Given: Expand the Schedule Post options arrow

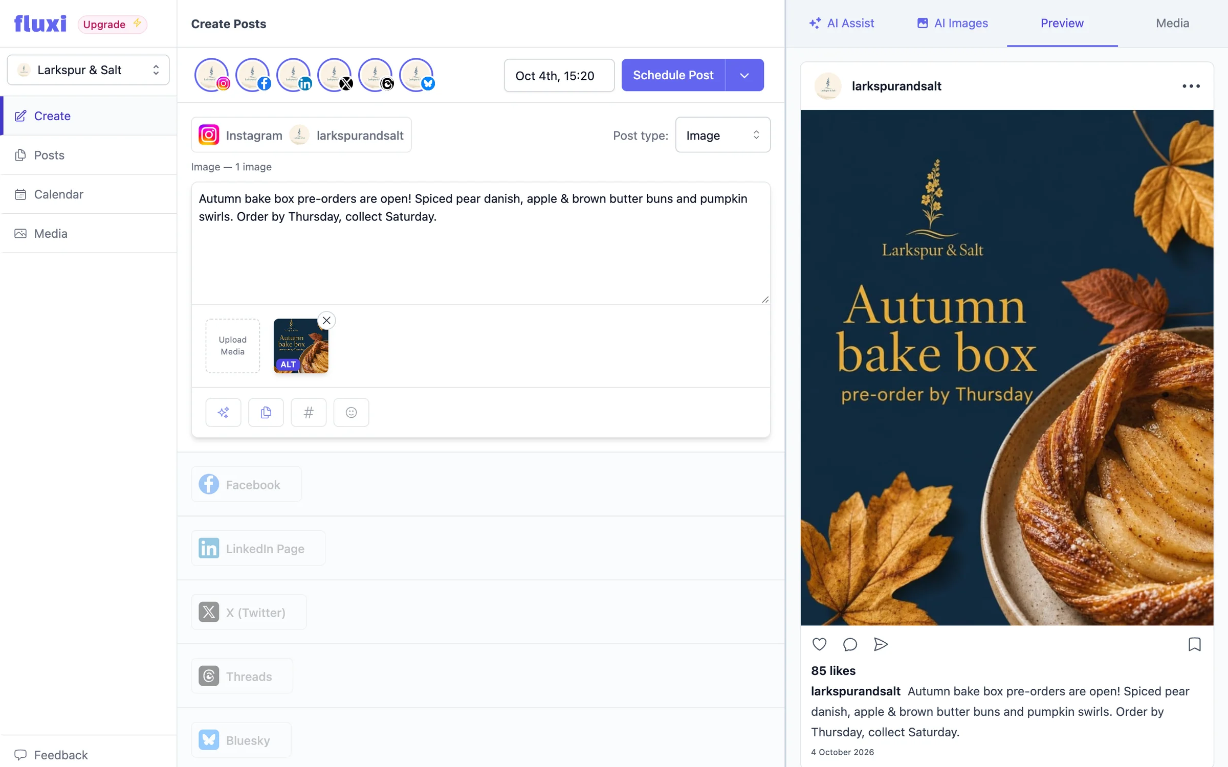Looking at the screenshot, I should pyautogui.click(x=744, y=75).
